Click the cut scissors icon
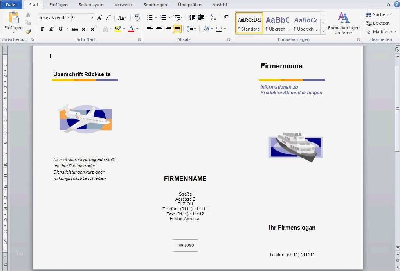 [28, 14]
